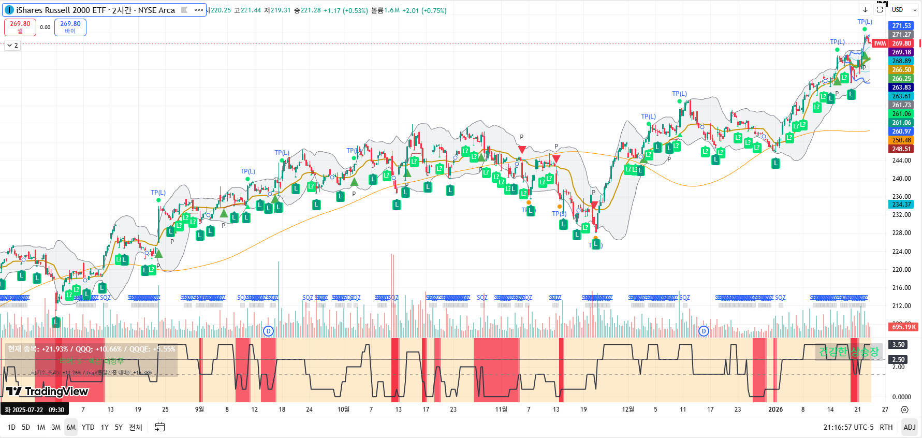
Task: Open the timezone menu showing UTC-5
Action: [848, 427]
